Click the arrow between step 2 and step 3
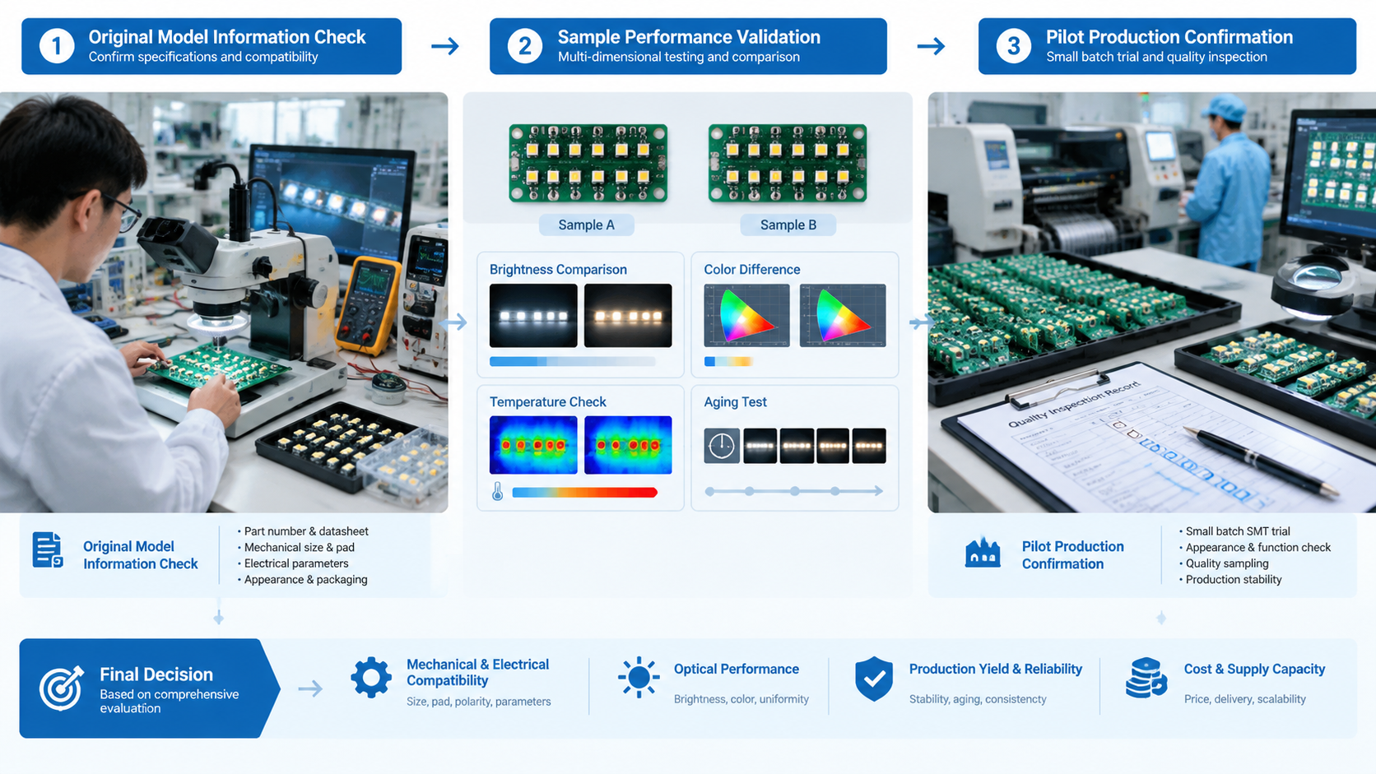The image size is (1376, 774). (x=931, y=46)
